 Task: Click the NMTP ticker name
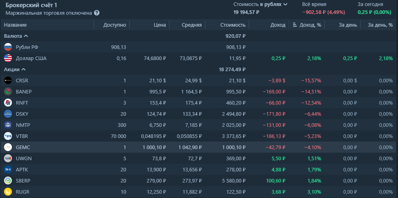click(x=22, y=125)
